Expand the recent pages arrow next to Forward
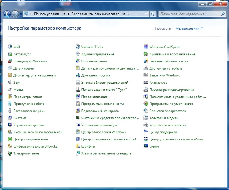The height and width of the screenshot is (190, 229). pos(20,14)
